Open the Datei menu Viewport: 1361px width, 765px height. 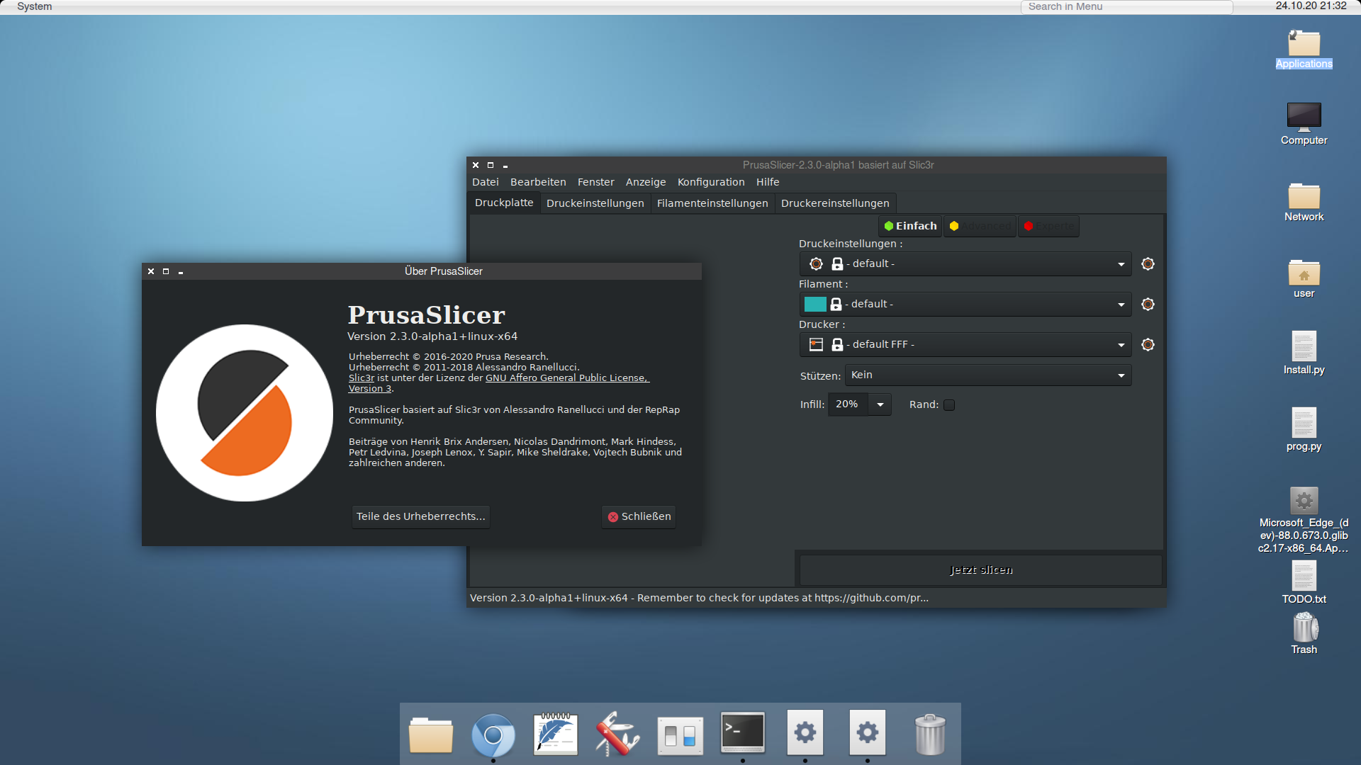(x=486, y=182)
